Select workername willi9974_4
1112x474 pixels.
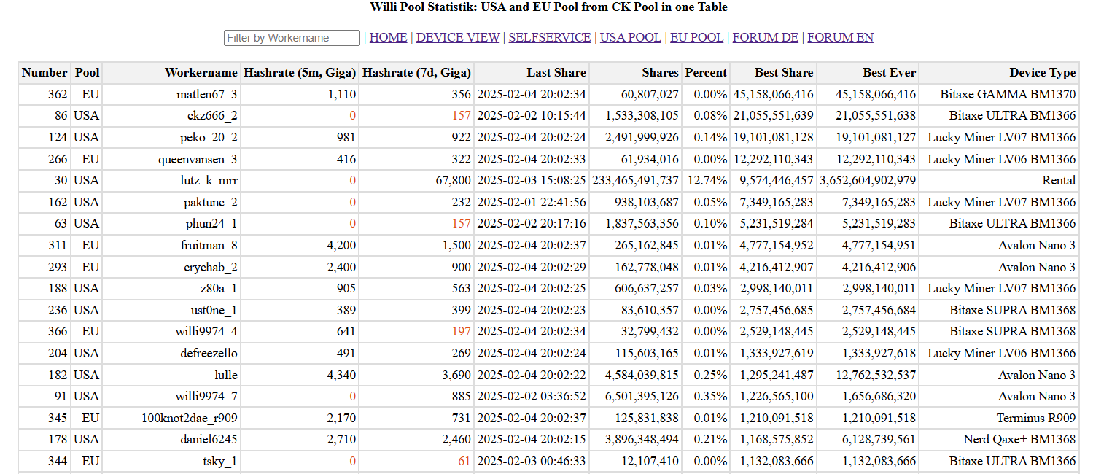(x=206, y=332)
